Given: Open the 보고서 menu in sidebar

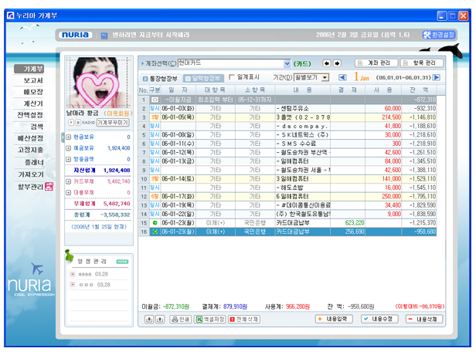Looking at the screenshot, I should coord(33,80).
